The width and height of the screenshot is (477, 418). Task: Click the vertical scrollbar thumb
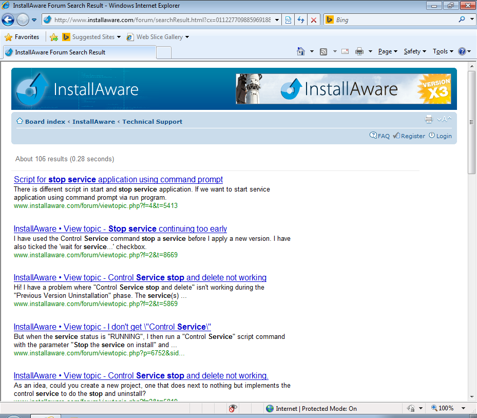[x=472, y=122]
